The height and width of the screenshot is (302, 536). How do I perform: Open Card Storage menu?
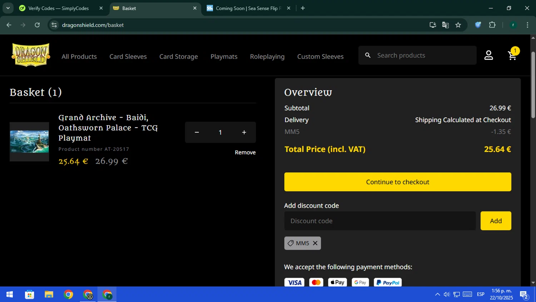click(x=179, y=56)
